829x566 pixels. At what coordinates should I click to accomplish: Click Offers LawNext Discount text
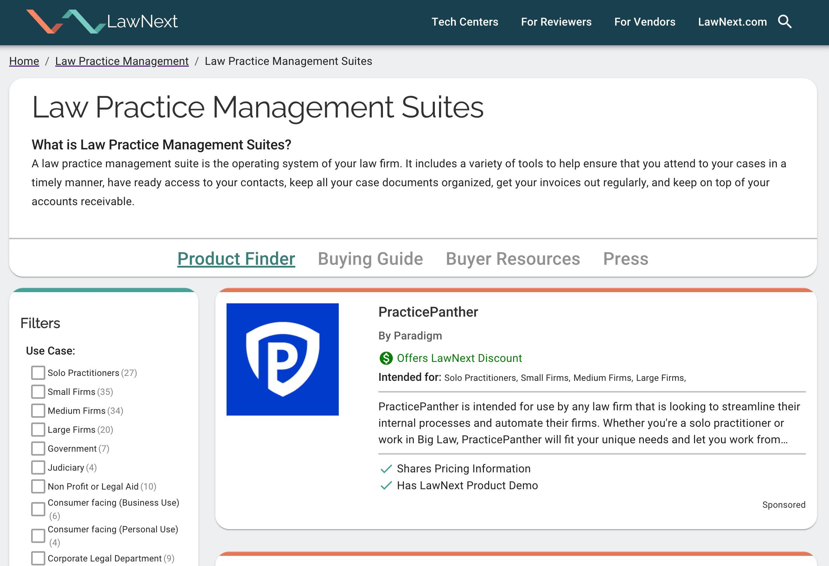459,358
